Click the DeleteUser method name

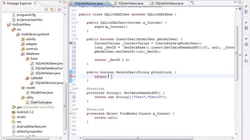pyautogui.click(x=125, y=72)
